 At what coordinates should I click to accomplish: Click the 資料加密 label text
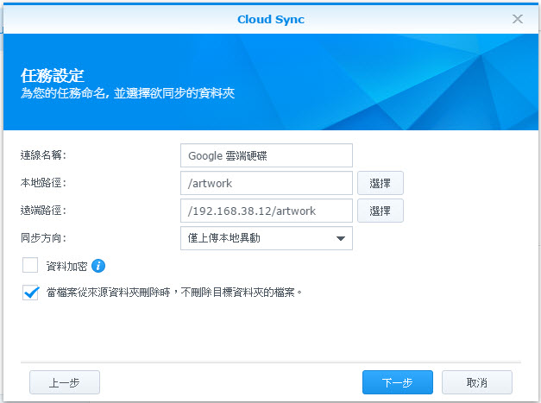coord(66,266)
